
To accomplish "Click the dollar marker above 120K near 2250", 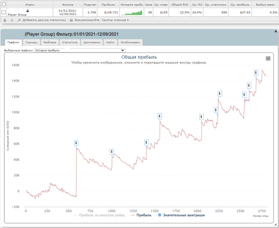I will [220, 93].
